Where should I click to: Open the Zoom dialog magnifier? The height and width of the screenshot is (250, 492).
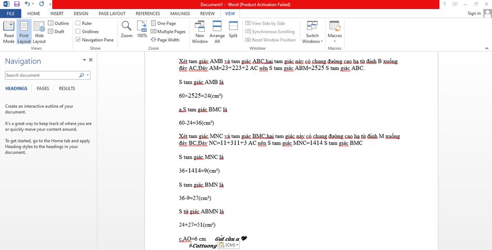(127, 29)
